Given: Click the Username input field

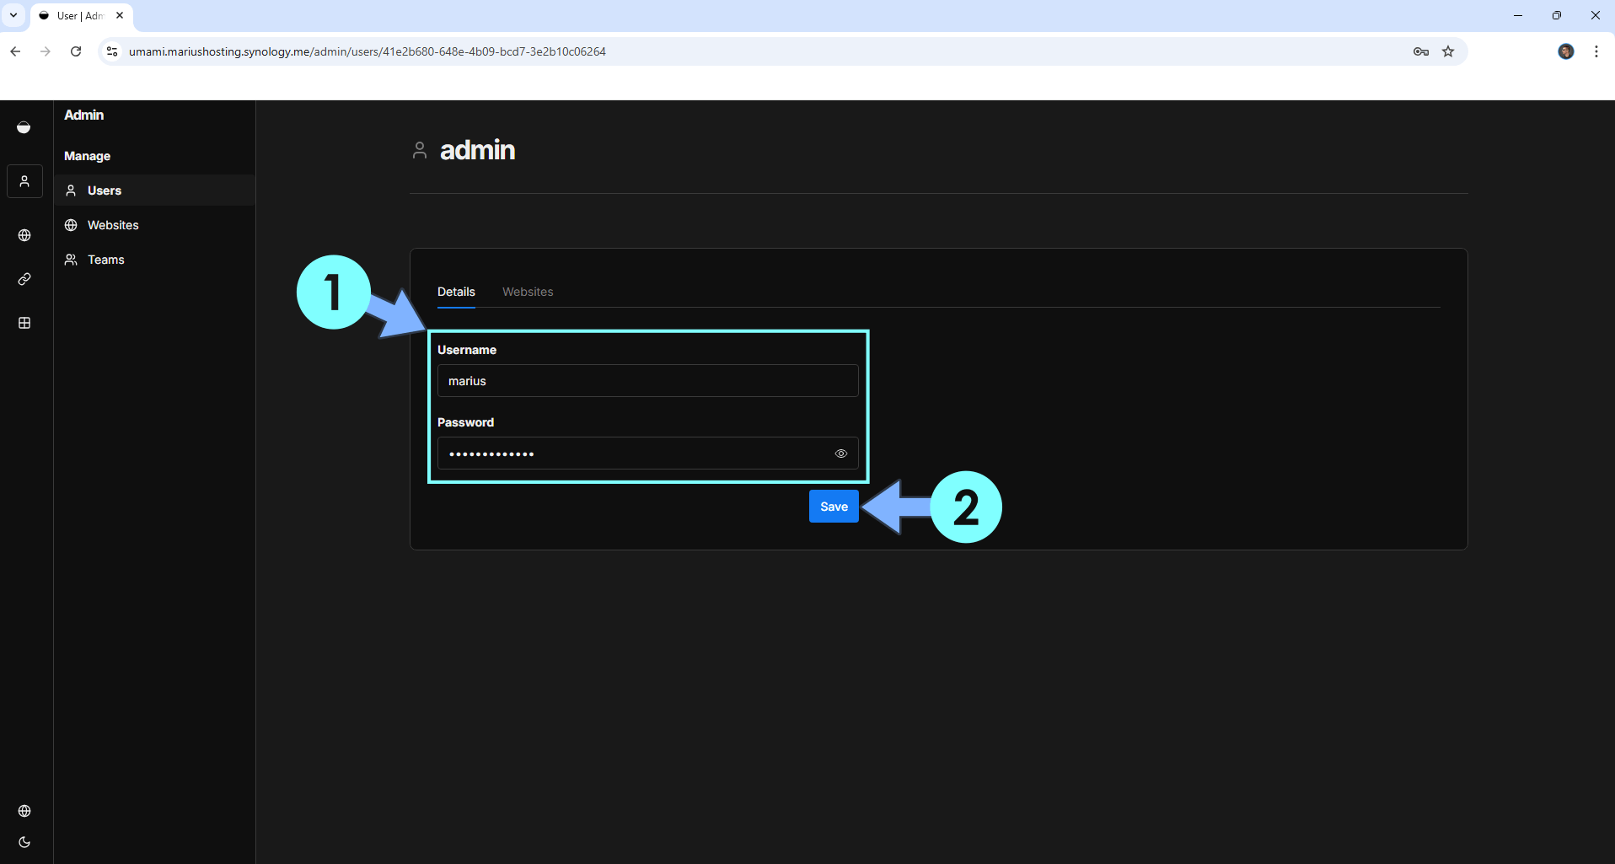Looking at the screenshot, I should pos(647,381).
